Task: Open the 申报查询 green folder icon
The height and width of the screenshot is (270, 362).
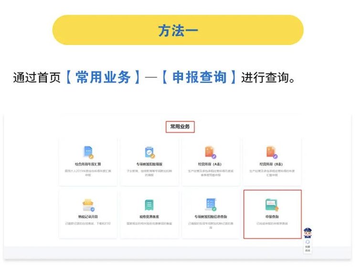Action: 272,204
